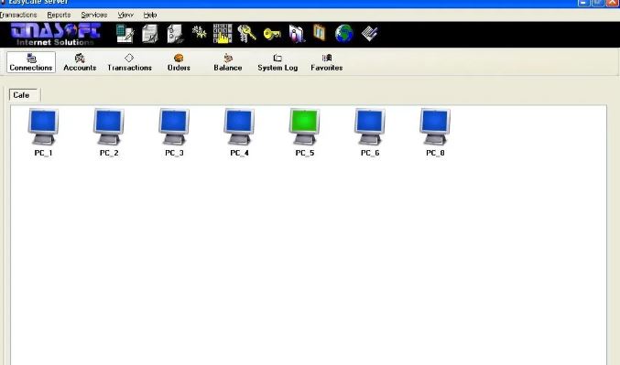Switch to the Accounts view
Viewport: 620px width, 365px height.
(x=80, y=62)
